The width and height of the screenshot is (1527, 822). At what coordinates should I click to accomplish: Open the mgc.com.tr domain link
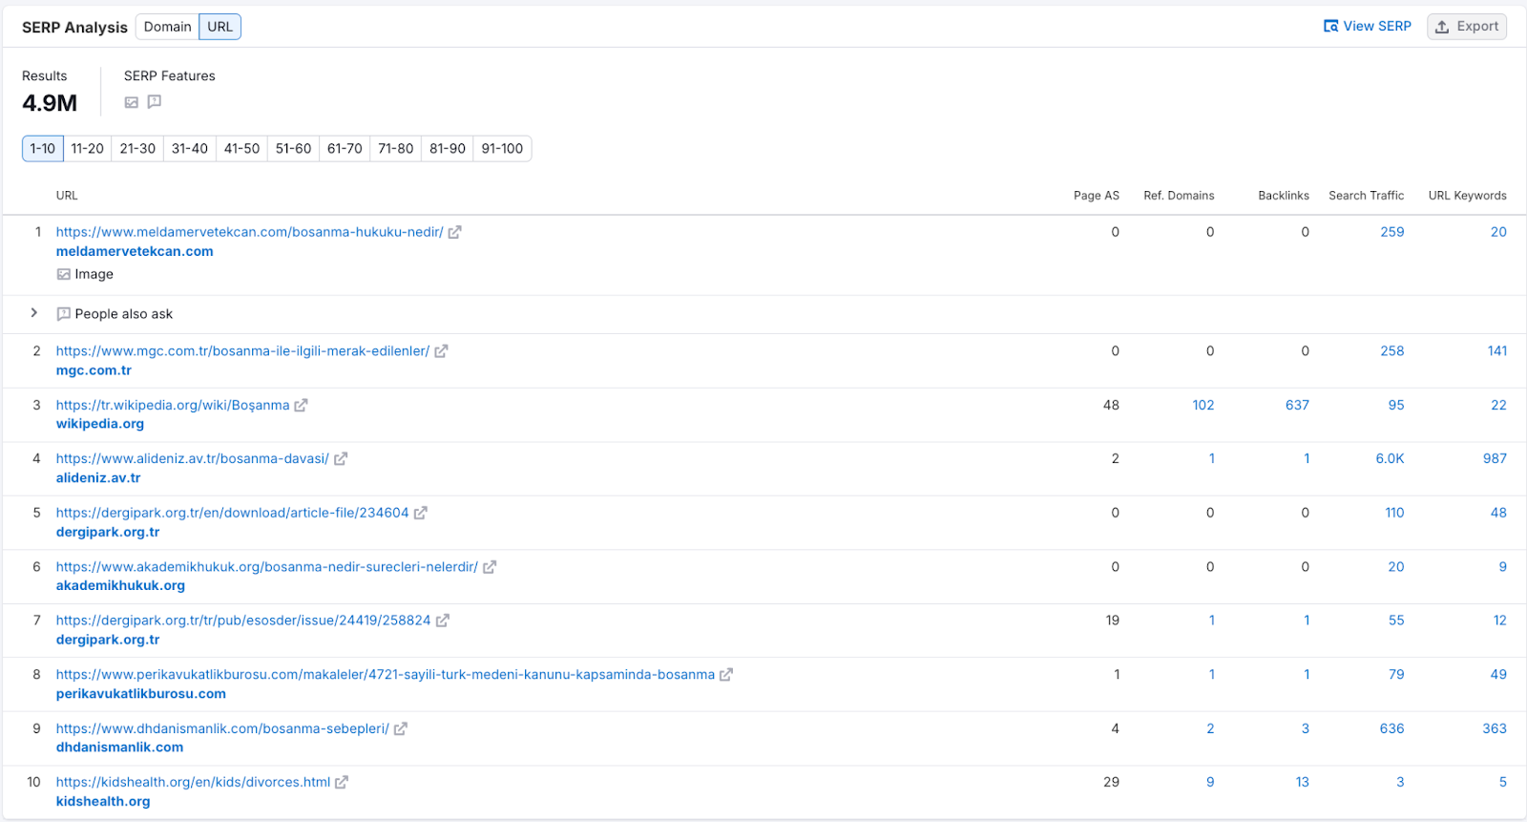94,370
